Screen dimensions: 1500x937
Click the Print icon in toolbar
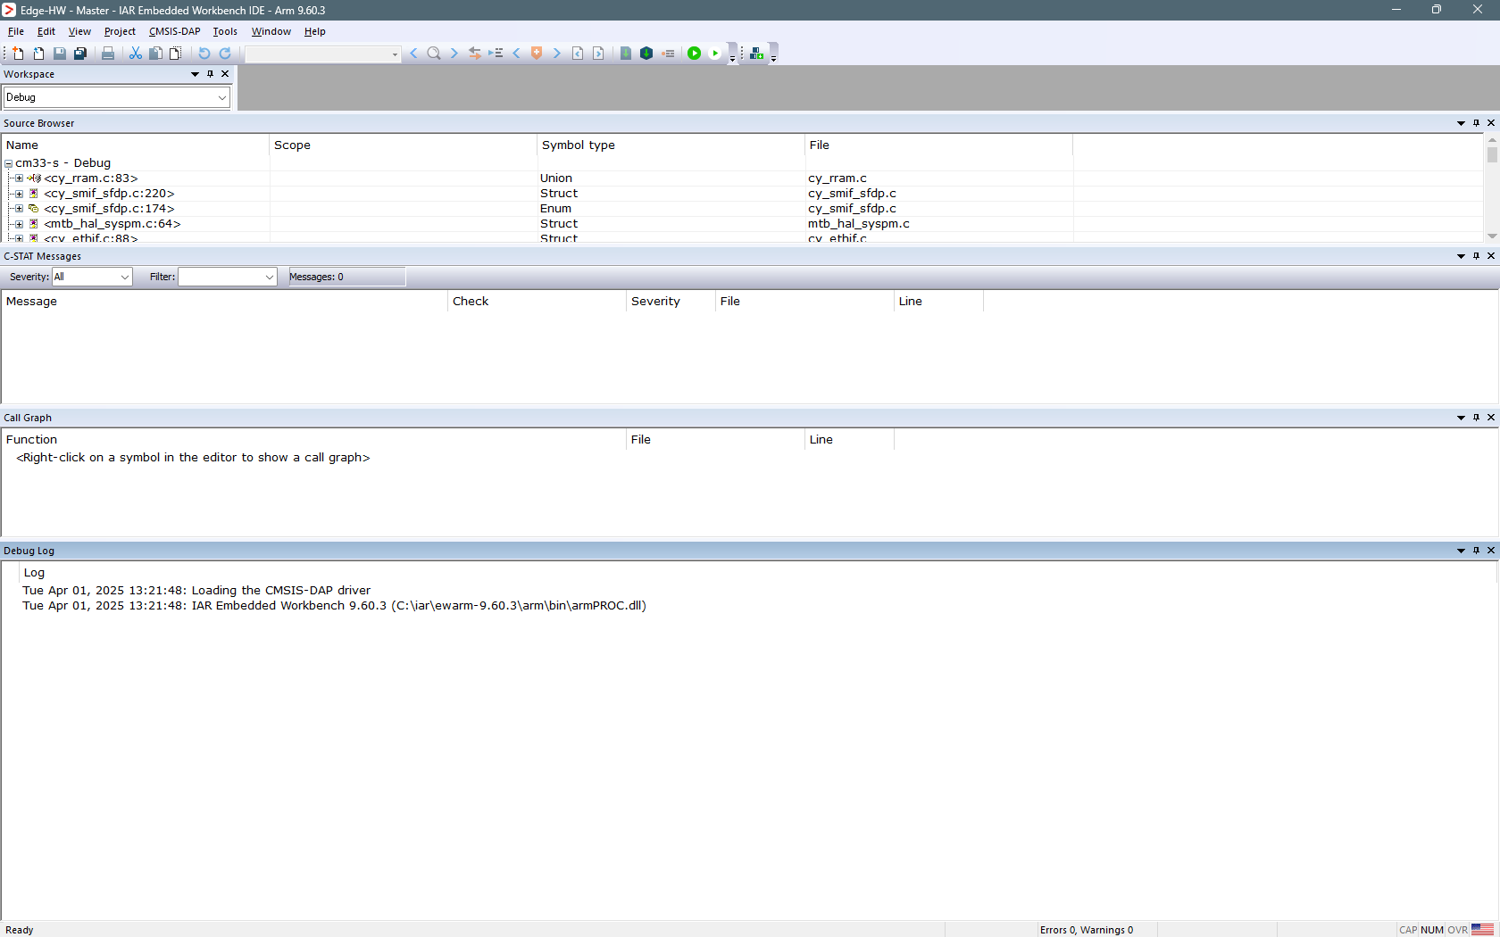click(108, 54)
